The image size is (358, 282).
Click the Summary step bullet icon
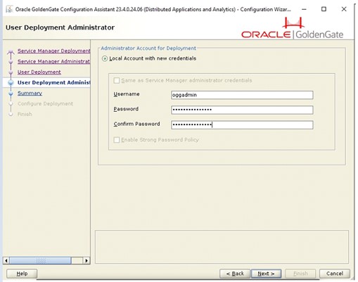11,94
